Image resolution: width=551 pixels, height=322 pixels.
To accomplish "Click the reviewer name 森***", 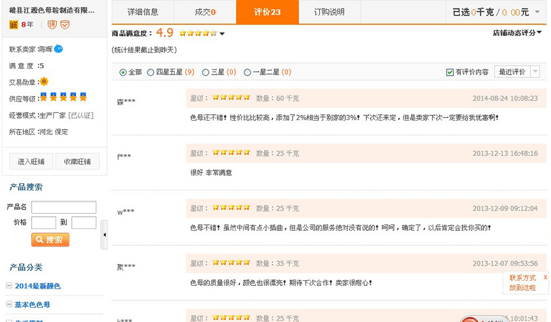I will [x=126, y=102].
